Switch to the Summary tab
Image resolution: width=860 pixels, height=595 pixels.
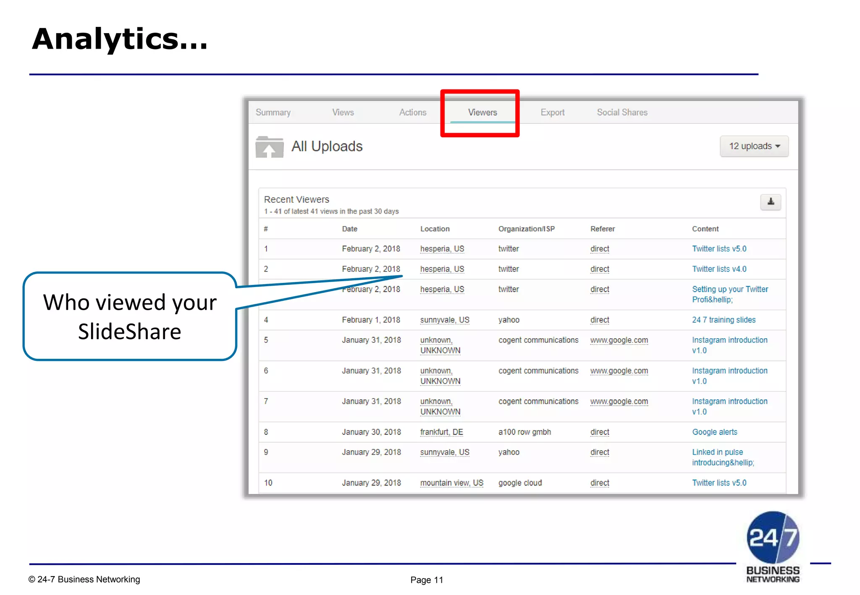[x=273, y=112]
